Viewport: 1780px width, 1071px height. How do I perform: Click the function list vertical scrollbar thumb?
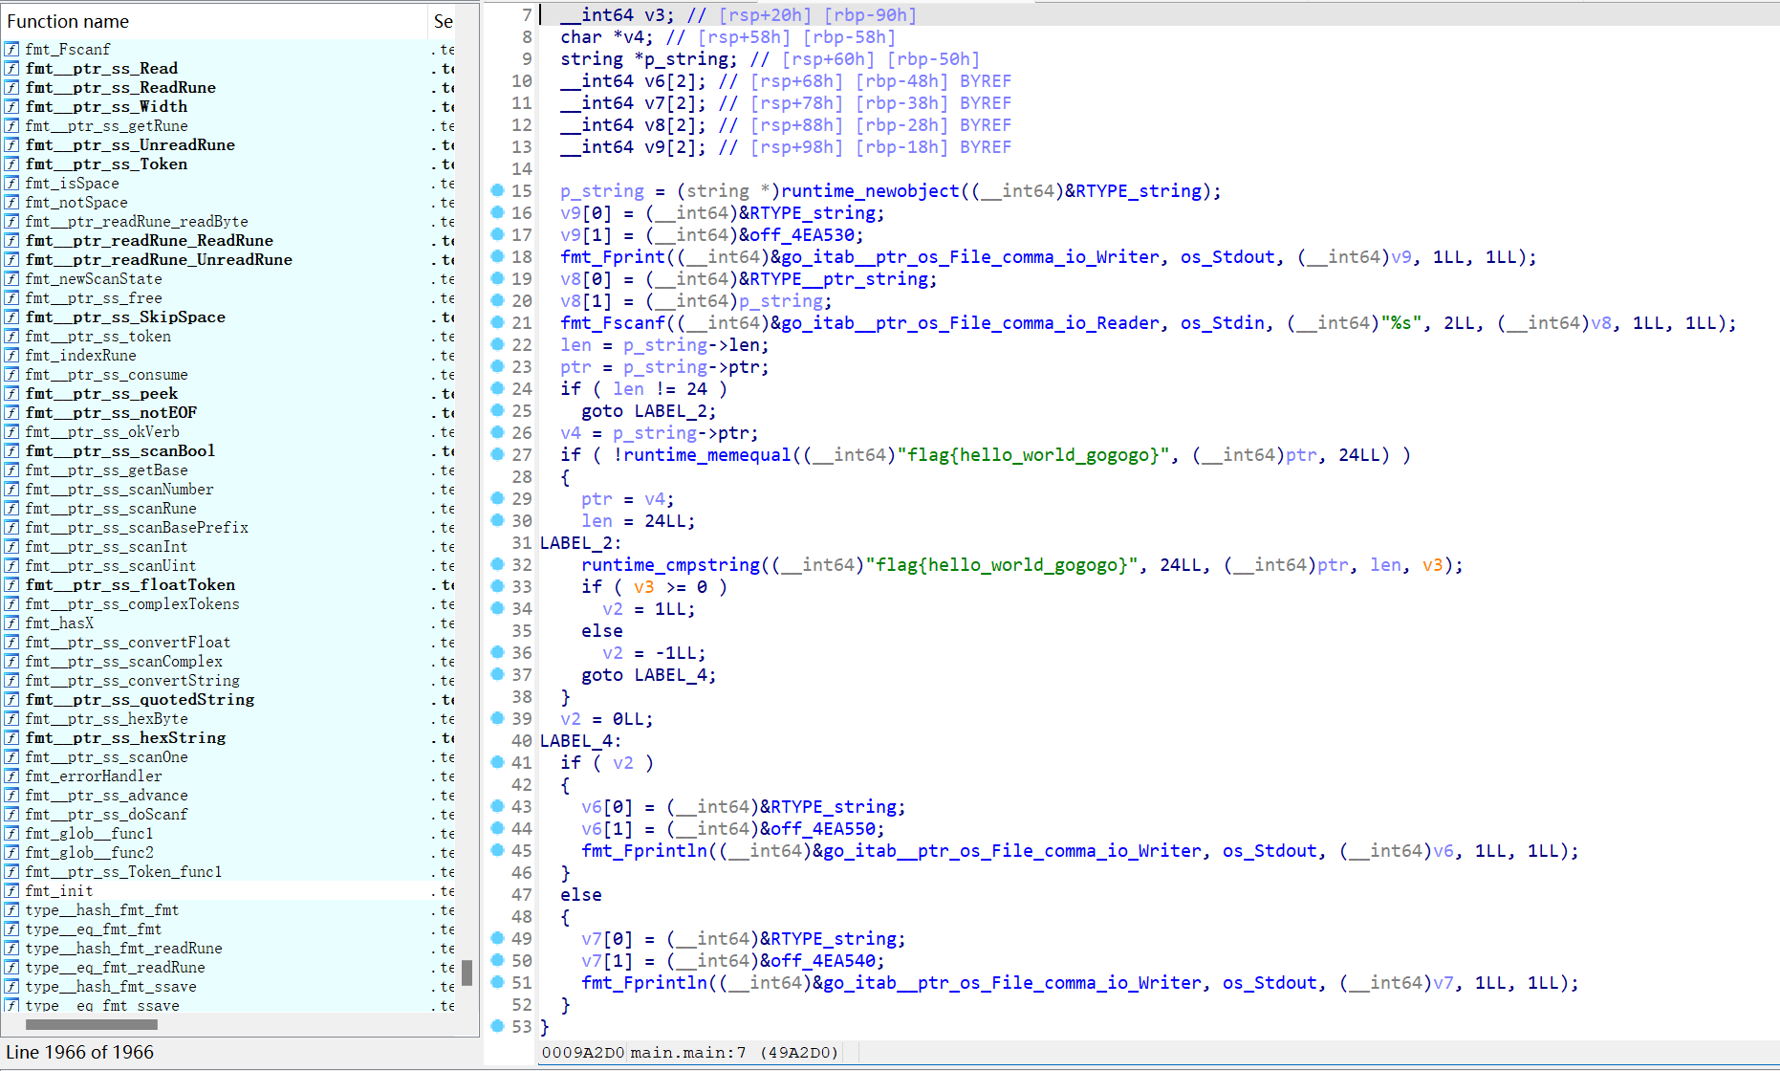point(467,973)
